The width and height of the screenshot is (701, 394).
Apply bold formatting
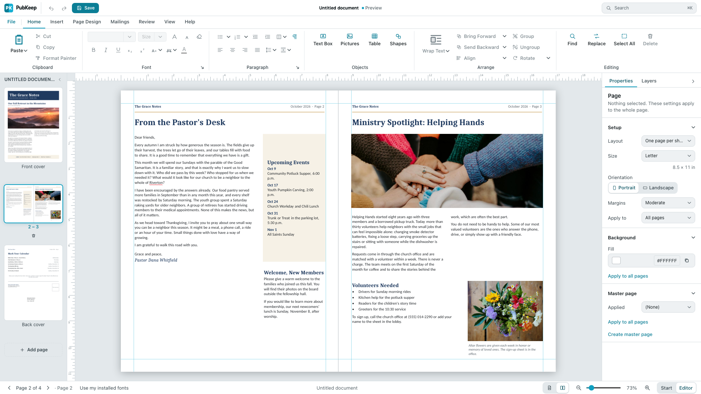pyautogui.click(x=93, y=50)
